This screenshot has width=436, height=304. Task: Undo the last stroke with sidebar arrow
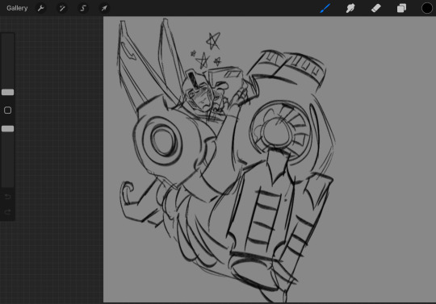click(7, 197)
